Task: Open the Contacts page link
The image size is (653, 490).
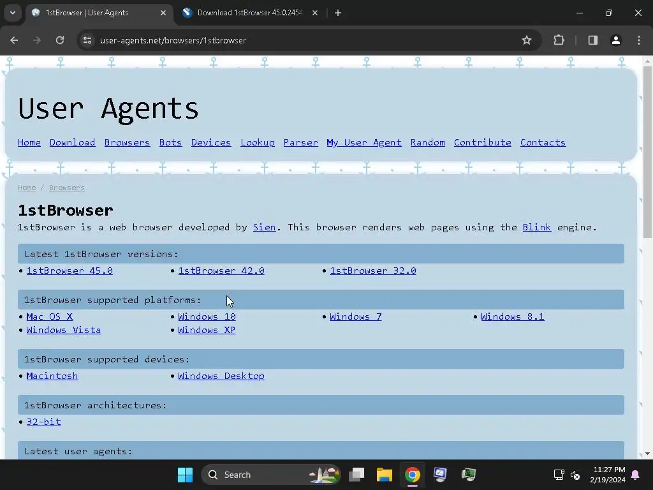Action: pos(543,142)
